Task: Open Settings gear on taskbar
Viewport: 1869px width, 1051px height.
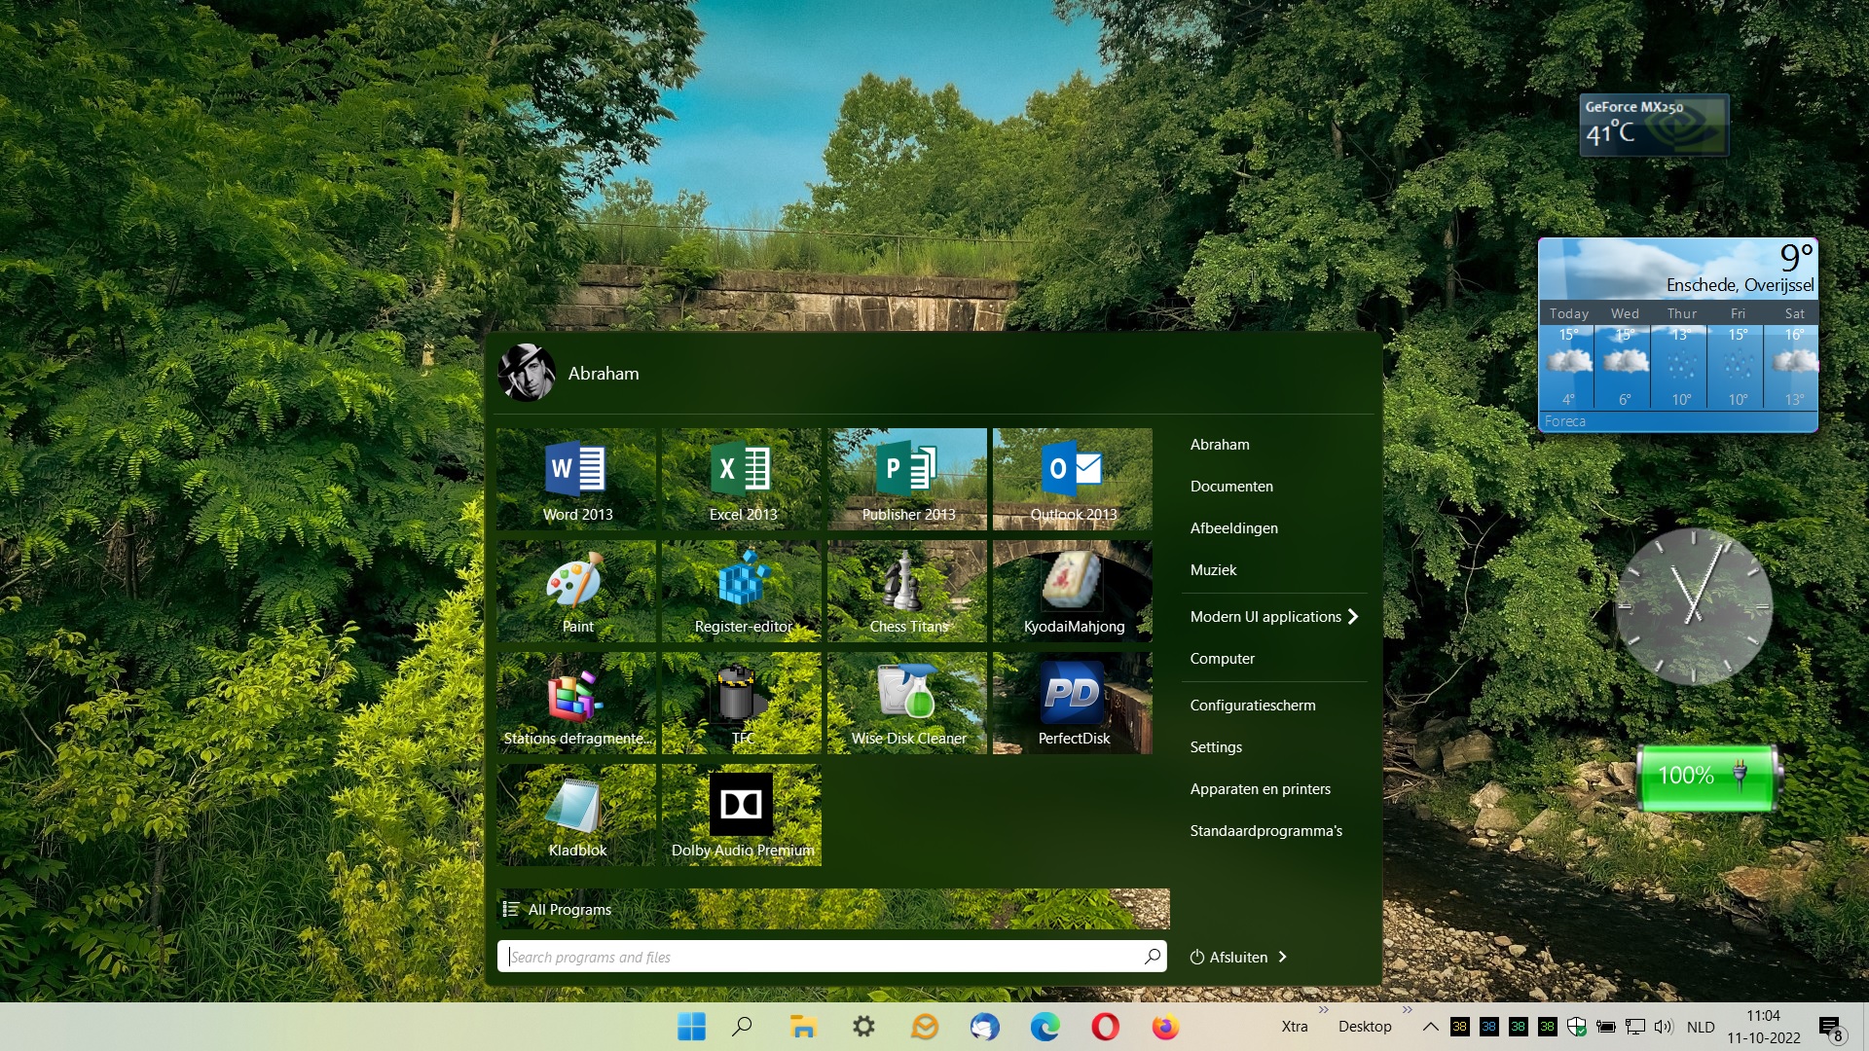Action: pyautogui.click(x=863, y=1027)
